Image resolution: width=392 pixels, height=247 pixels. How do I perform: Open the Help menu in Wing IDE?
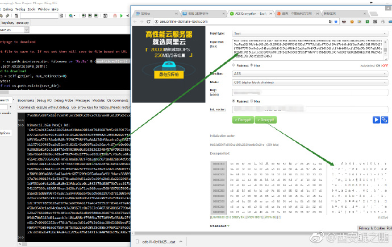click(x=55, y=9)
